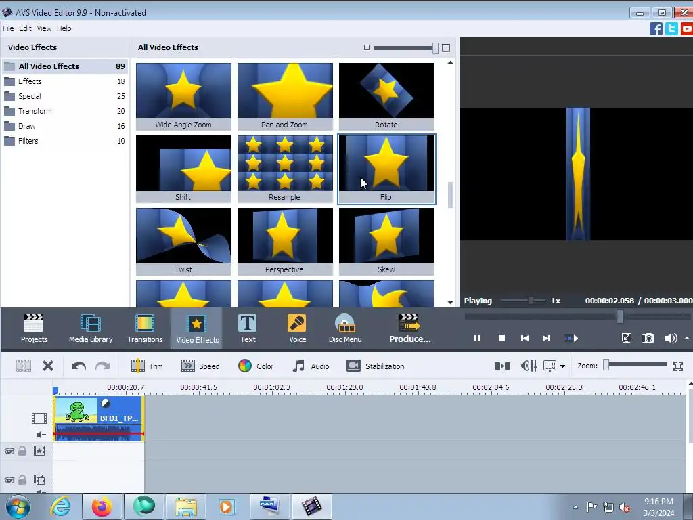The height and width of the screenshot is (520, 693).
Task: Open the Projects section
Action: [x=34, y=328]
